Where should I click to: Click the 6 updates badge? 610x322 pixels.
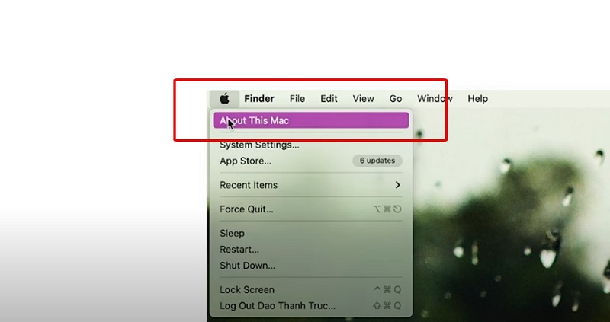click(x=377, y=161)
